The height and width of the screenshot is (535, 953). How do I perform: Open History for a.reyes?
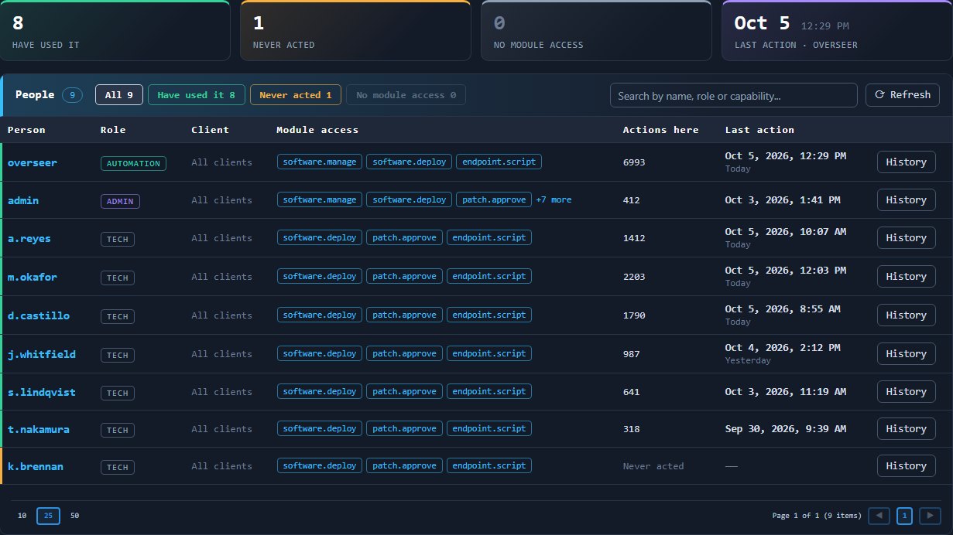point(906,238)
